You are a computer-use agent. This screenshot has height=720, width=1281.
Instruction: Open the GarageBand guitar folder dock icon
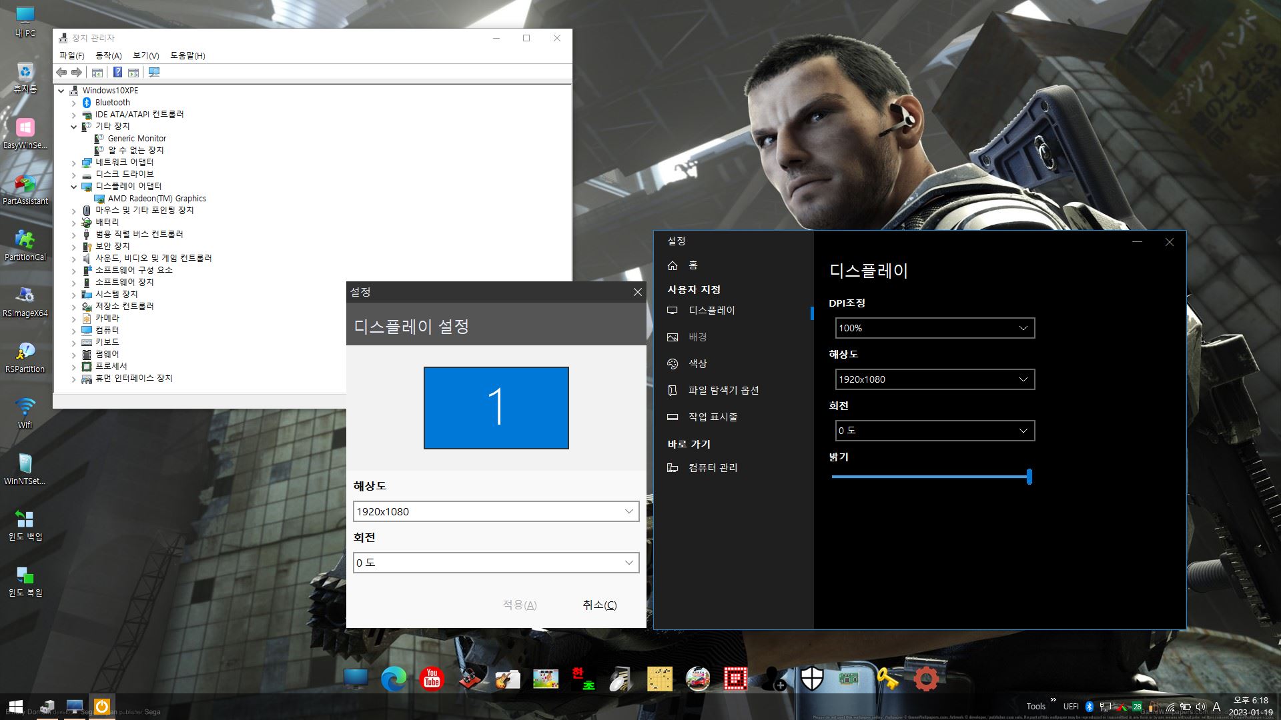508,679
